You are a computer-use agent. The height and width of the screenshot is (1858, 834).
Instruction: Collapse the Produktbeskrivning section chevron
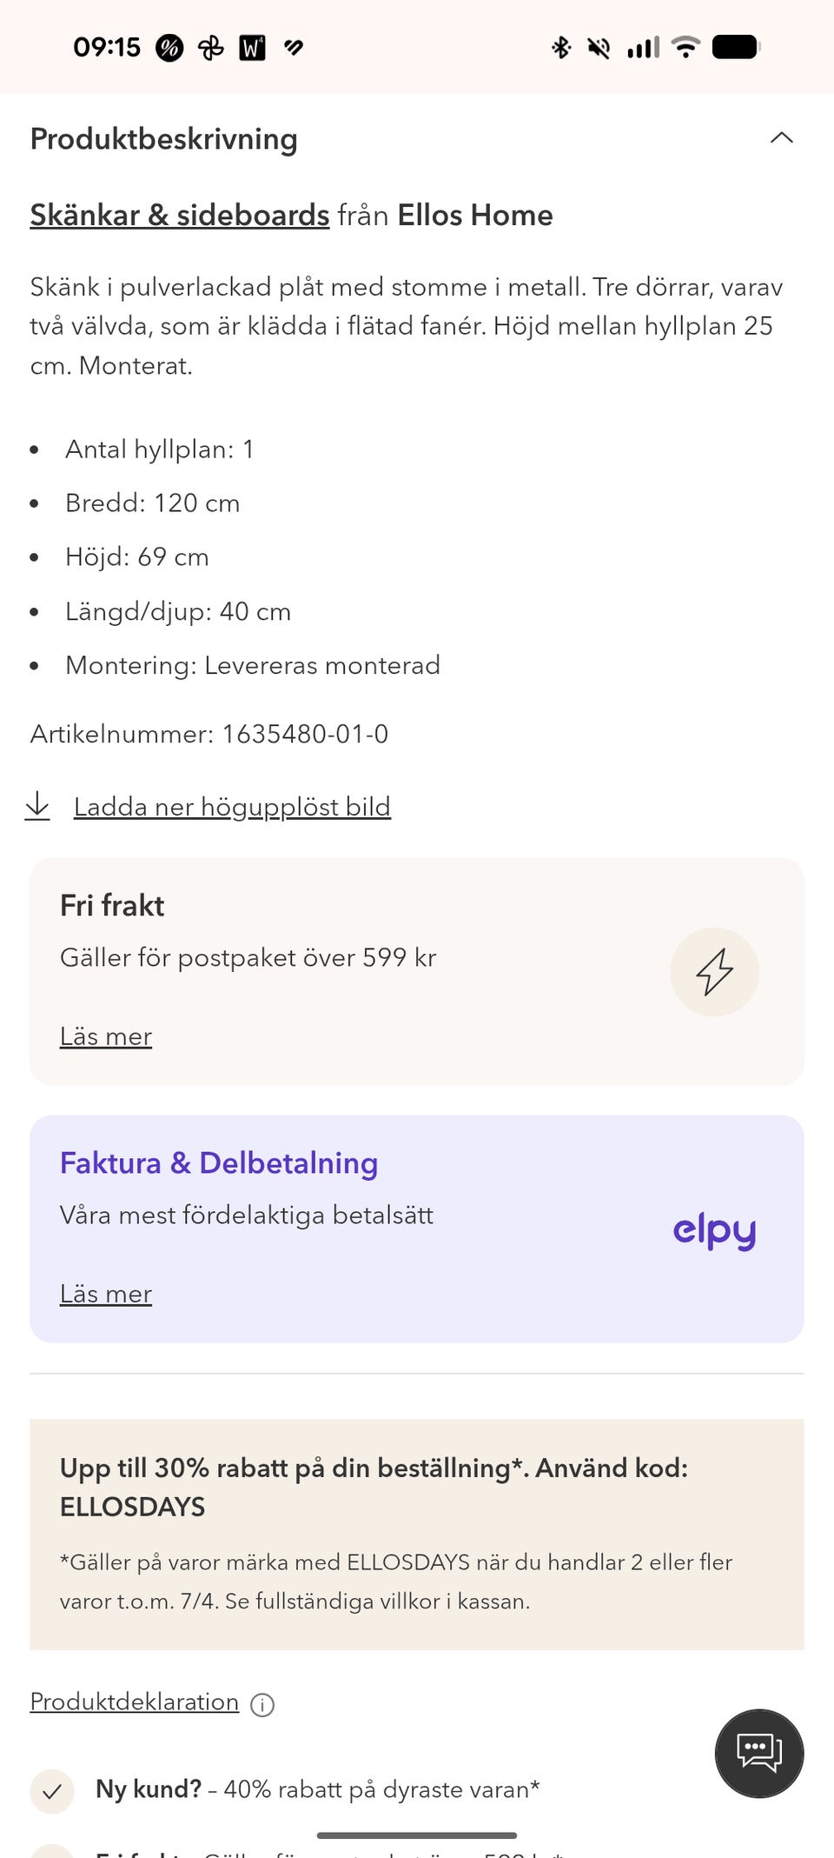781,138
